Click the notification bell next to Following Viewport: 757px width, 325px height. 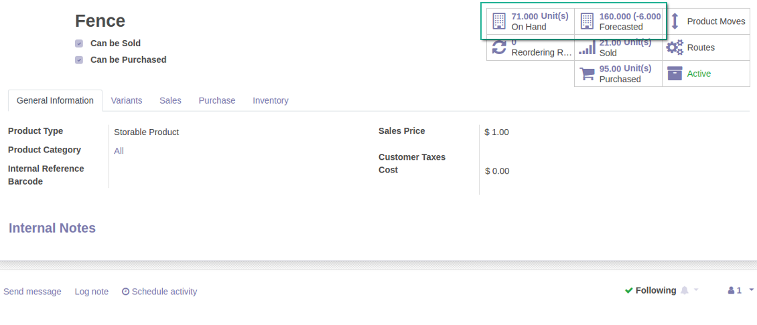pos(685,290)
